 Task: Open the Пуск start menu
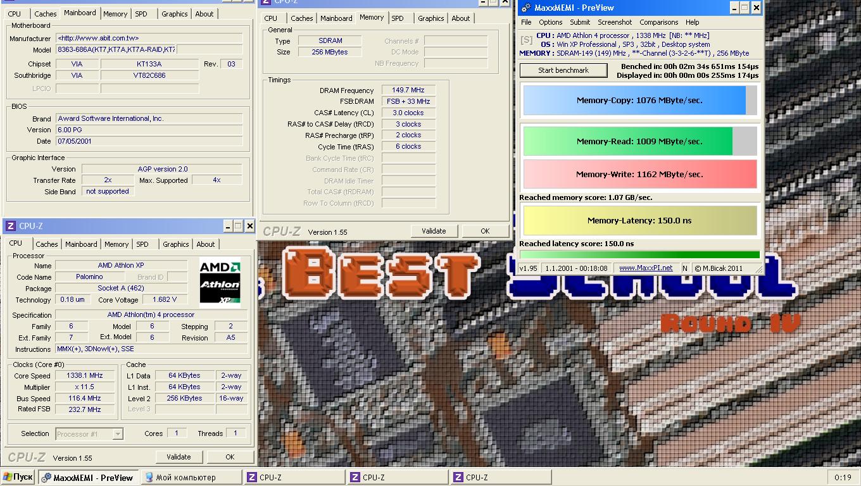point(18,477)
